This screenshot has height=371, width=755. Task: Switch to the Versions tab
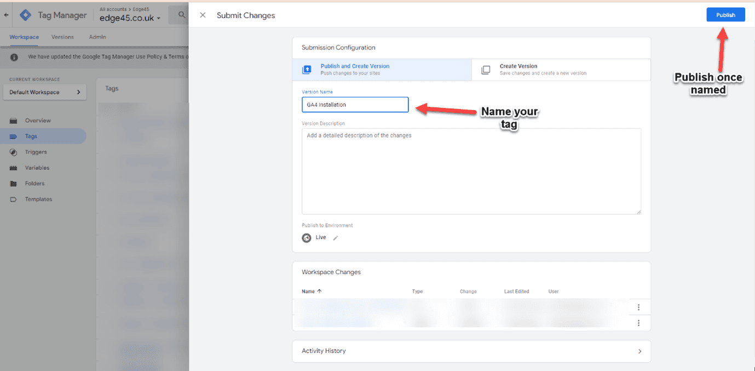(62, 37)
